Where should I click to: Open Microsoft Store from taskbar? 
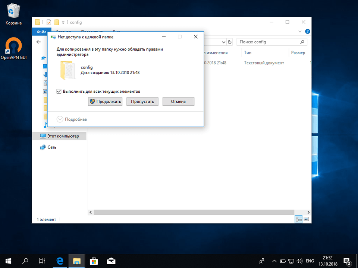click(x=94, y=261)
